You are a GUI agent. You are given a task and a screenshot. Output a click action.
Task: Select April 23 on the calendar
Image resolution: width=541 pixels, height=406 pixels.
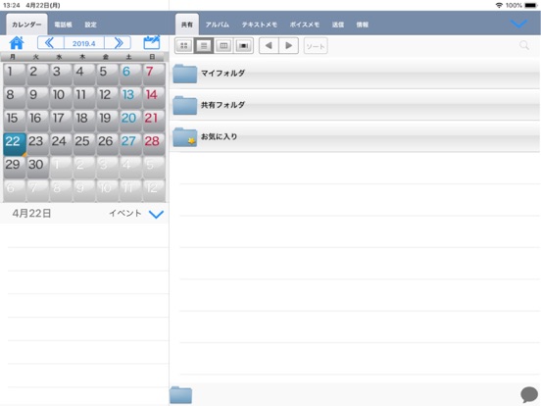pyautogui.click(x=37, y=143)
